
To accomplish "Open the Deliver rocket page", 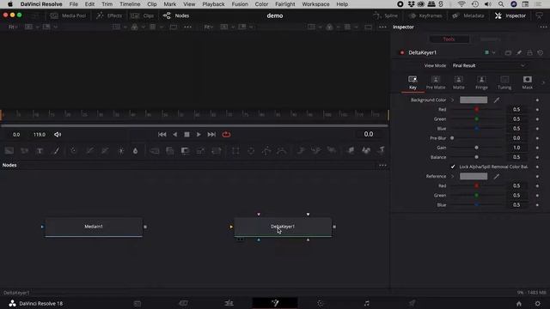I will point(412,303).
